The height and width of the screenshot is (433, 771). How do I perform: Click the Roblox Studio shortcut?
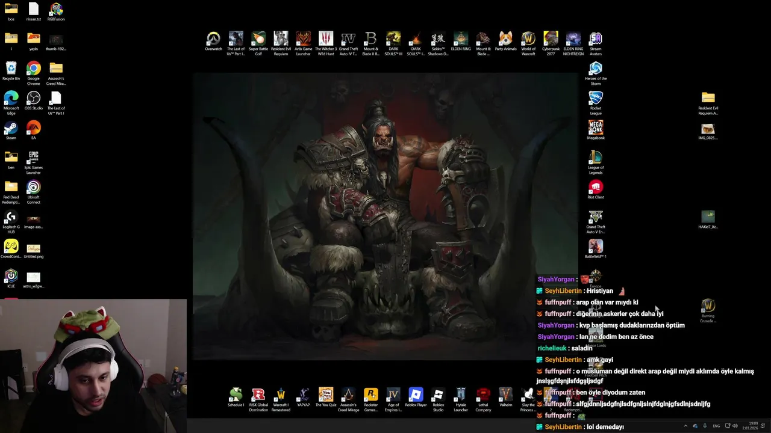pos(439,400)
